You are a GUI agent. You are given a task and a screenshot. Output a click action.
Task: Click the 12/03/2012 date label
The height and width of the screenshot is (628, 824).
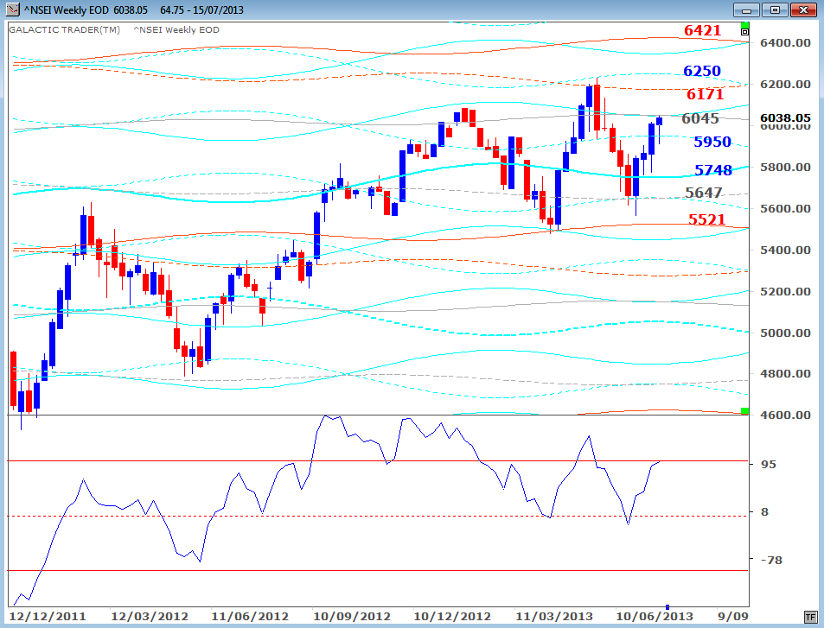tap(150, 617)
